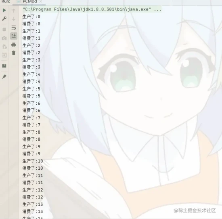The width and height of the screenshot is (222, 219).
Task: Click output line 消费了:8
Action: tap(31, 139)
